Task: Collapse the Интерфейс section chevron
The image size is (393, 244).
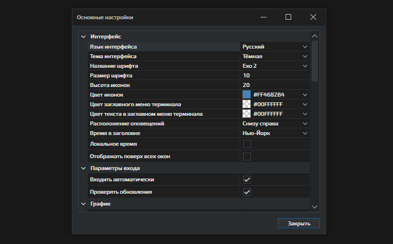Action: point(84,37)
